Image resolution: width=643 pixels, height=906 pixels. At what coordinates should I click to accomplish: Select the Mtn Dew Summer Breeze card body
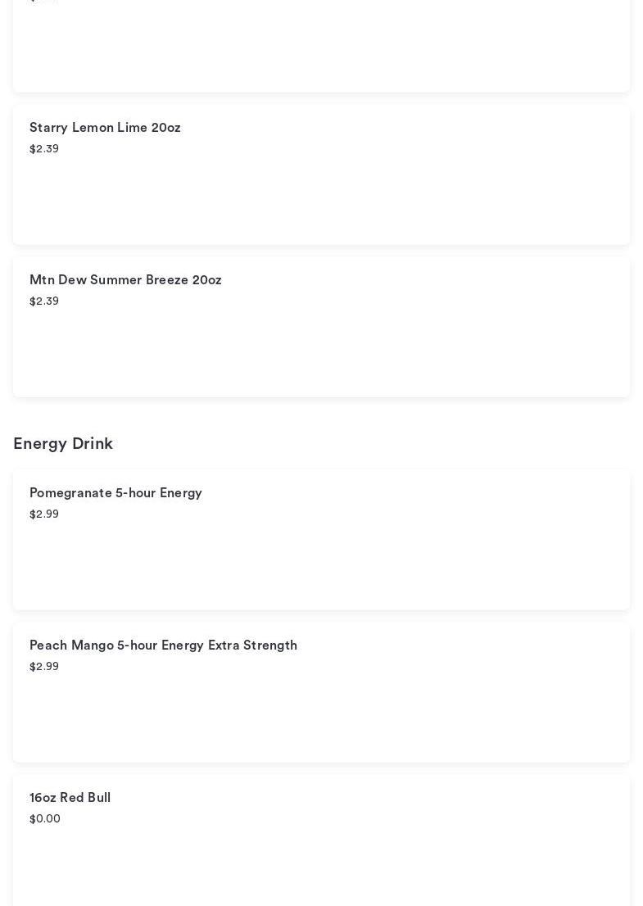coord(321,354)
